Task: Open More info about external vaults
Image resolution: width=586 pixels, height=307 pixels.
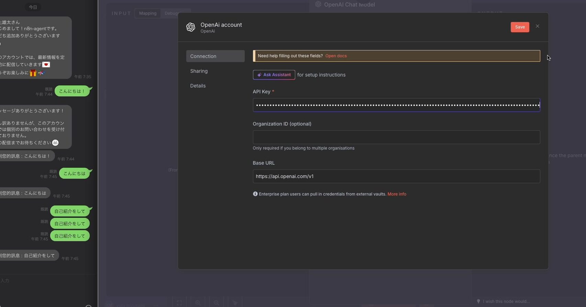Action: (x=397, y=194)
